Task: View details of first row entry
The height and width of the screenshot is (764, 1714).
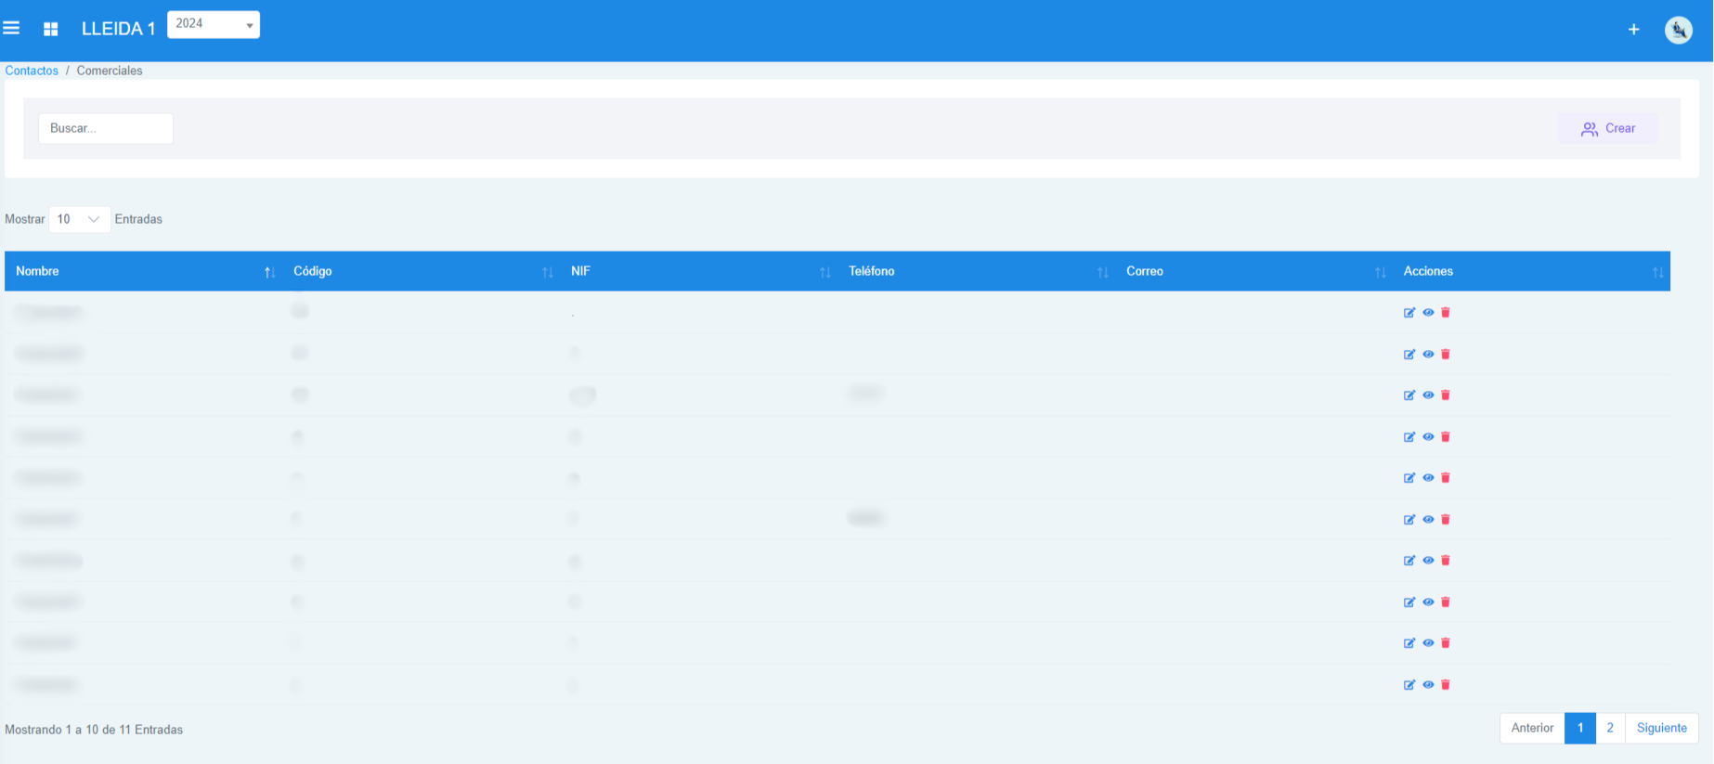Action: point(1428,313)
